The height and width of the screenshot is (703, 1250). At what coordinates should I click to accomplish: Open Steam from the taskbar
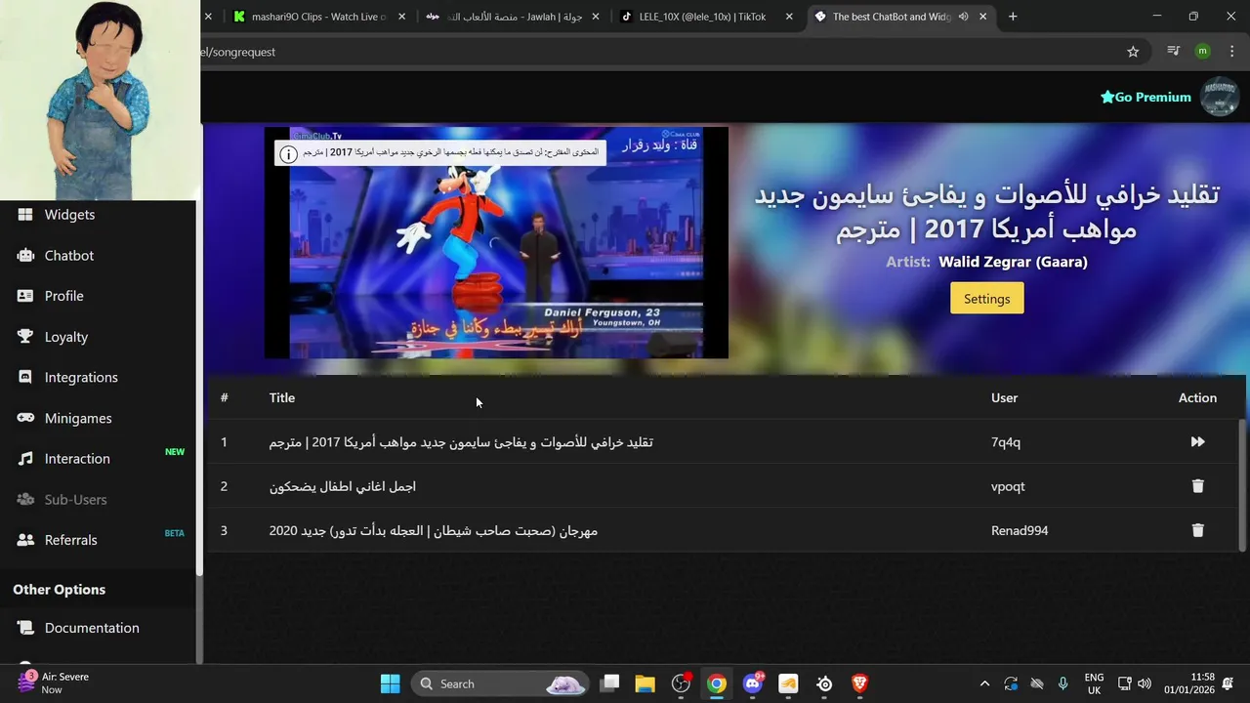(x=824, y=683)
